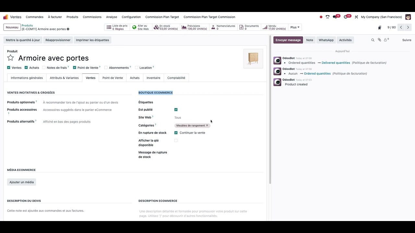
Task: Open the Liste de prix stat button
Action: 117,28
